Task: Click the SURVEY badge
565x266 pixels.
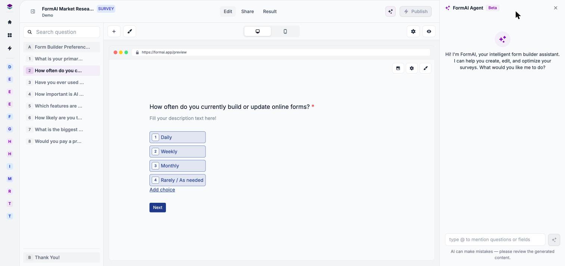Action: point(106,9)
